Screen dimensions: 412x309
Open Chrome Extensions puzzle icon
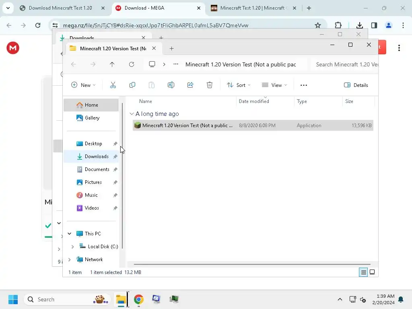[x=338, y=25]
